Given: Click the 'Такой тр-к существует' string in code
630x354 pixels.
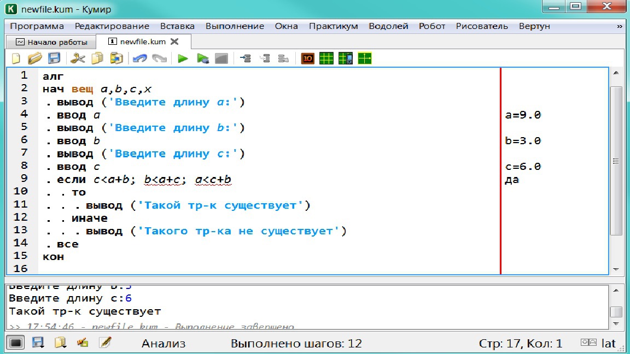Looking at the screenshot, I should click(x=220, y=205).
